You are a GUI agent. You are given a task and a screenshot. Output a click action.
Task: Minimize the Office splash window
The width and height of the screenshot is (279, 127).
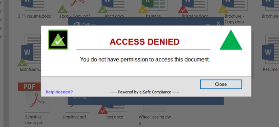(208, 24)
